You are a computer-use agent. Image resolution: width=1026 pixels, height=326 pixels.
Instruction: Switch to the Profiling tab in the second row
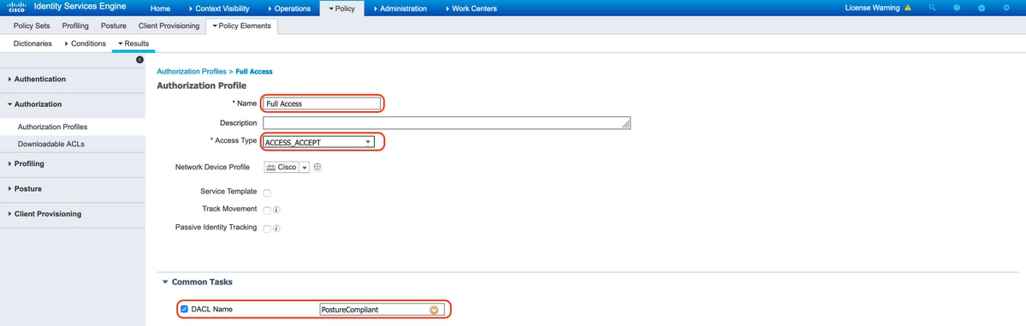(x=75, y=26)
